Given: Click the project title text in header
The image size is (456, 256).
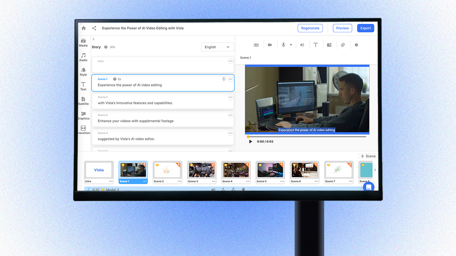Looking at the screenshot, I should pos(143,28).
